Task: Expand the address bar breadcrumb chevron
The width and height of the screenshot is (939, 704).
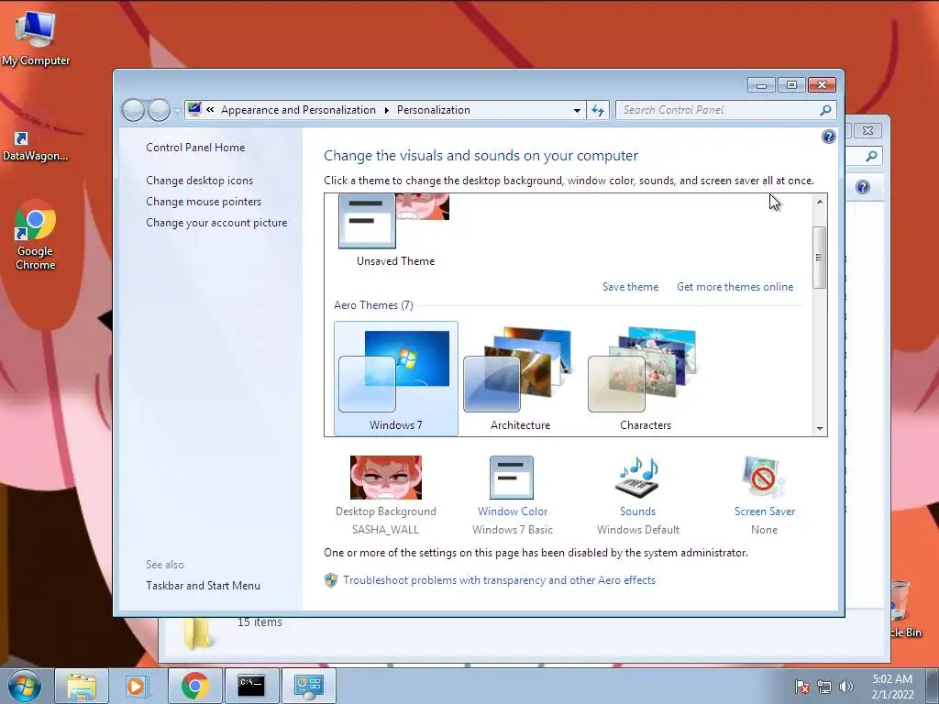Action: point(210,110)
